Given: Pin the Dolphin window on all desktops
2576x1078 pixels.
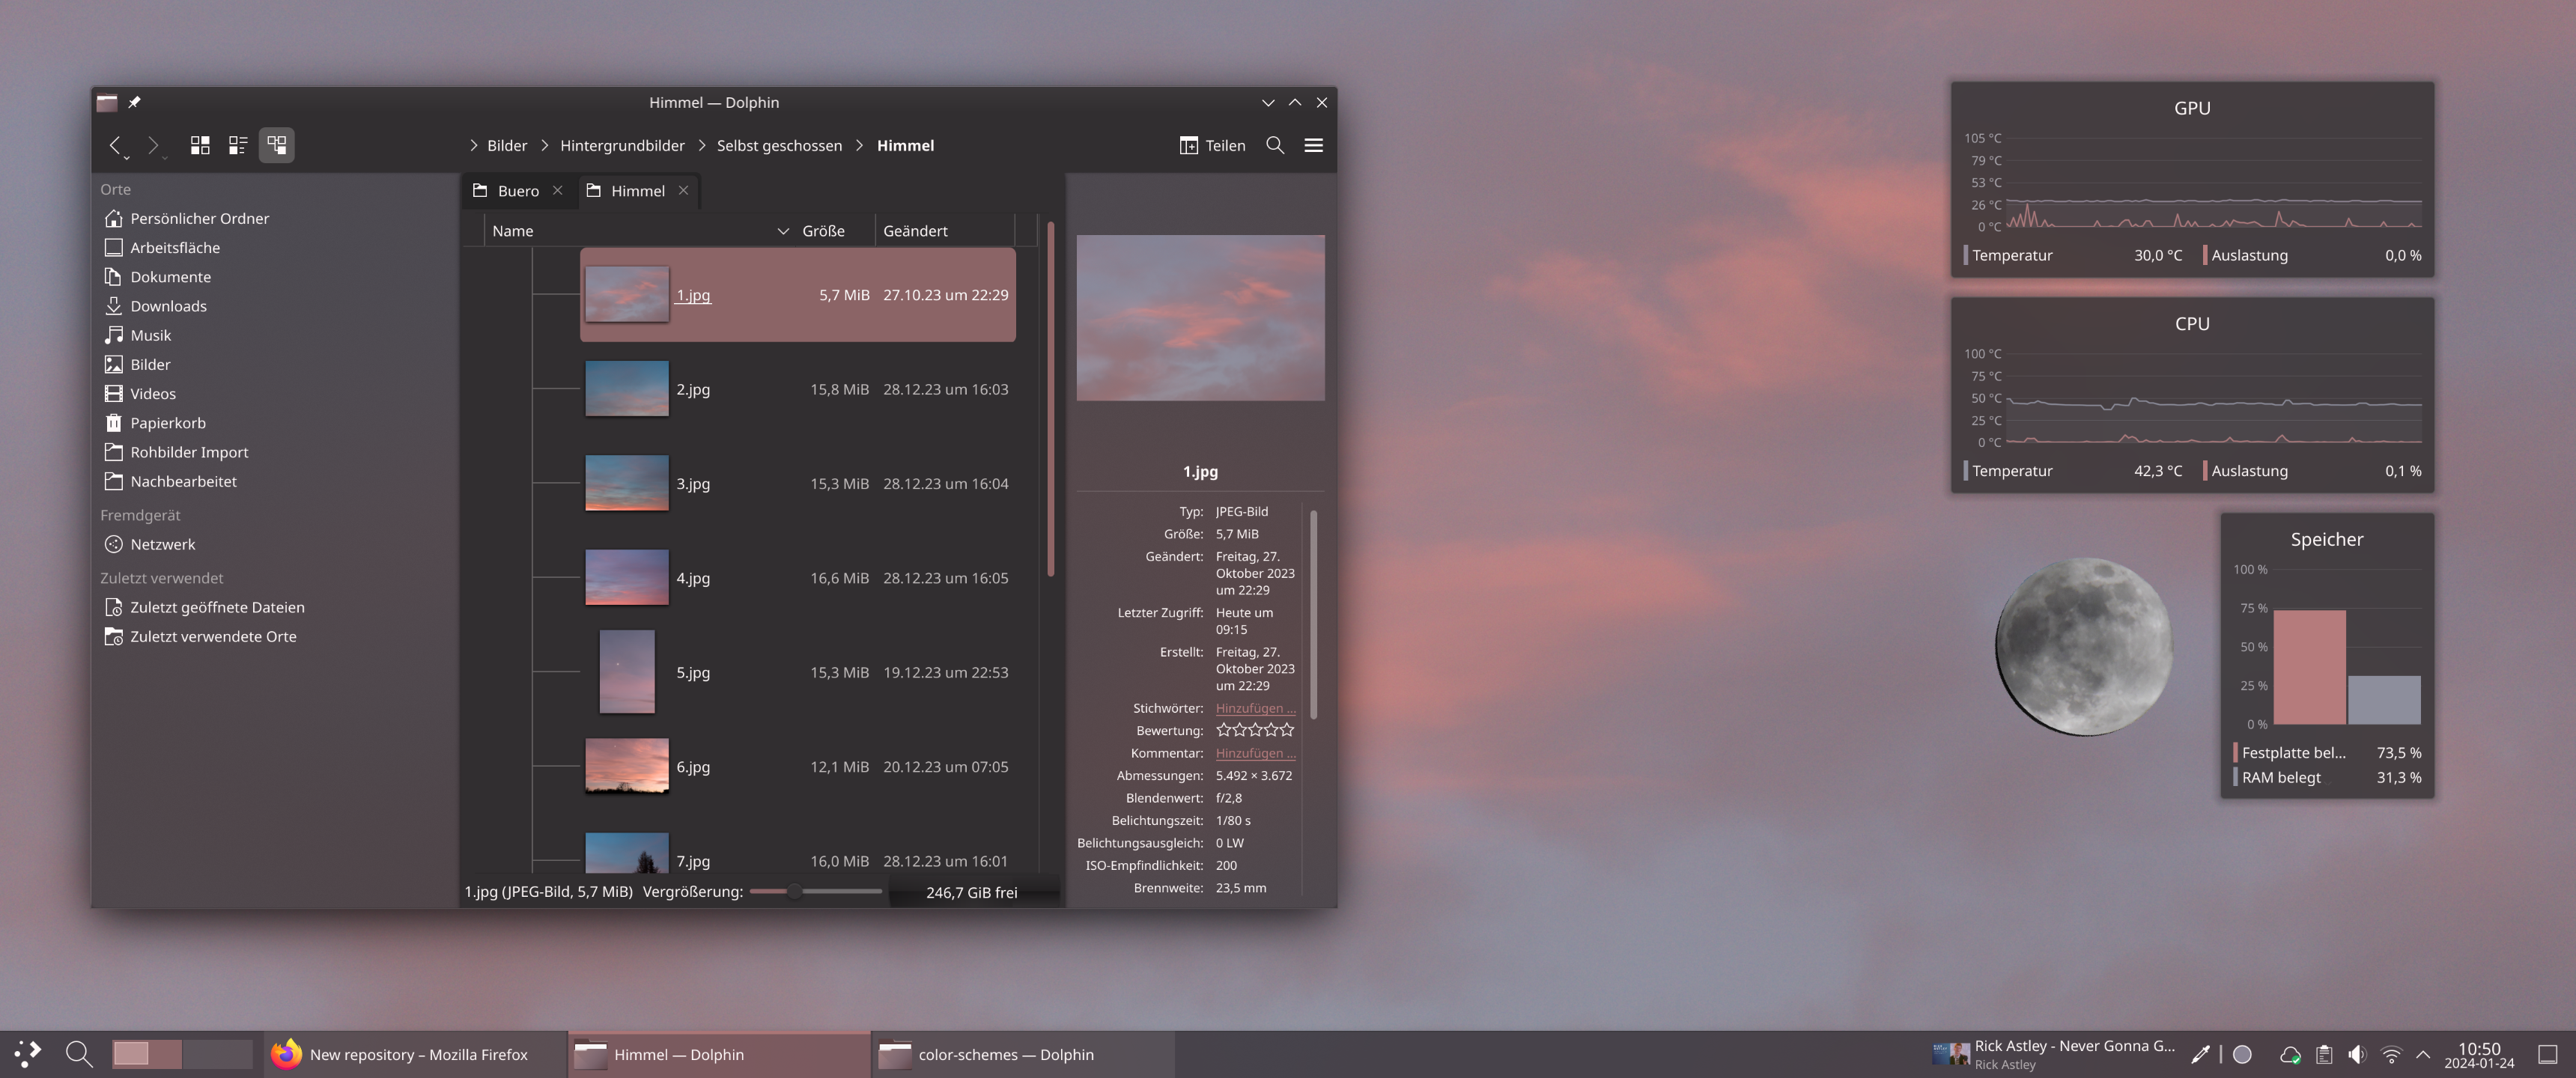Looking at the screenshot, I should [x=134, y=102].
